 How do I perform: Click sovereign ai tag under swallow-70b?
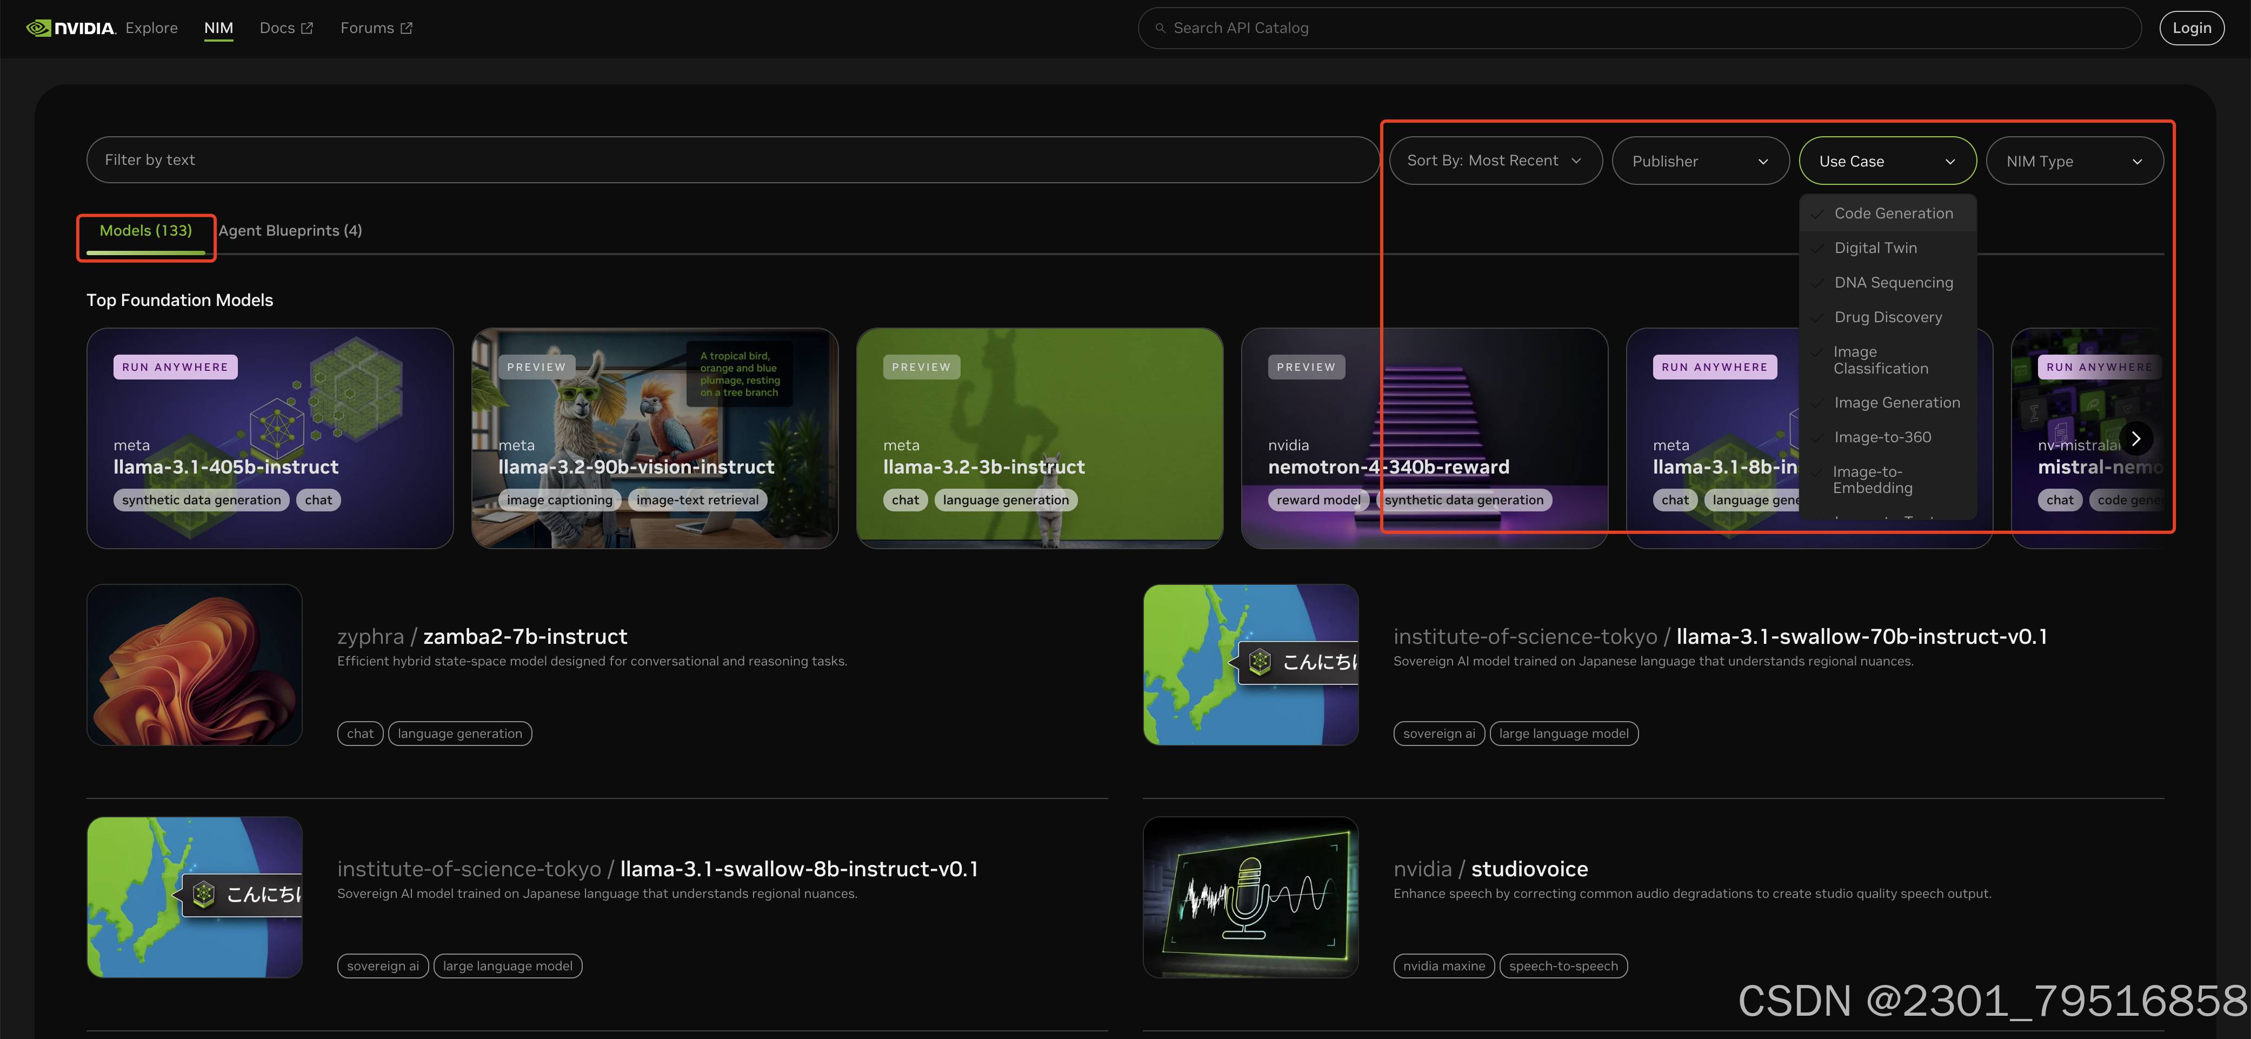tap(1439, 733)
